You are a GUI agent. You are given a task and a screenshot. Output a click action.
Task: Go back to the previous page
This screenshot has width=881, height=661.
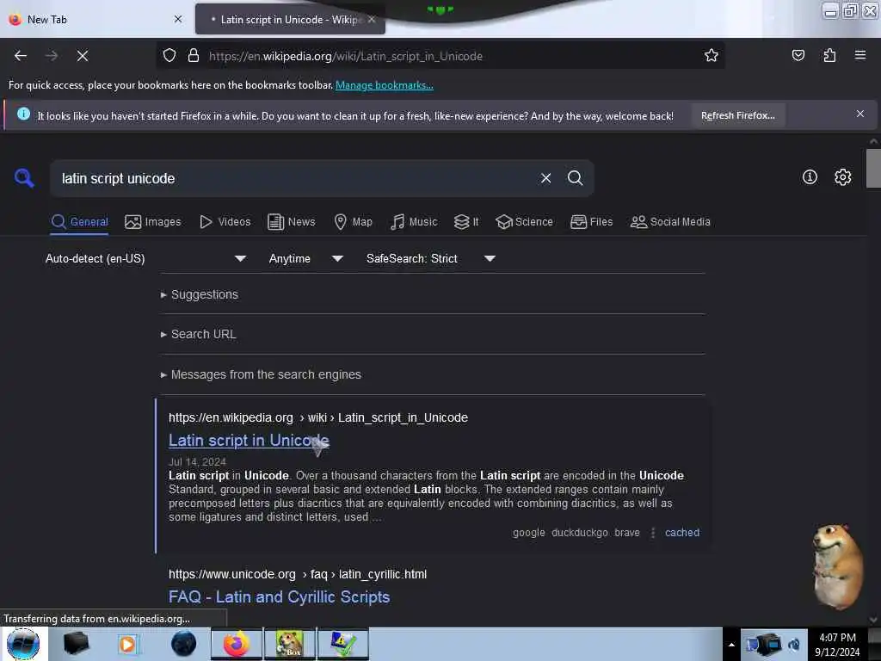(x=21, y=56)
